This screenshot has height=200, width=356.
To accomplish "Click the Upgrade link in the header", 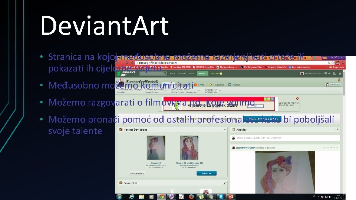I will tap(216, 73).
